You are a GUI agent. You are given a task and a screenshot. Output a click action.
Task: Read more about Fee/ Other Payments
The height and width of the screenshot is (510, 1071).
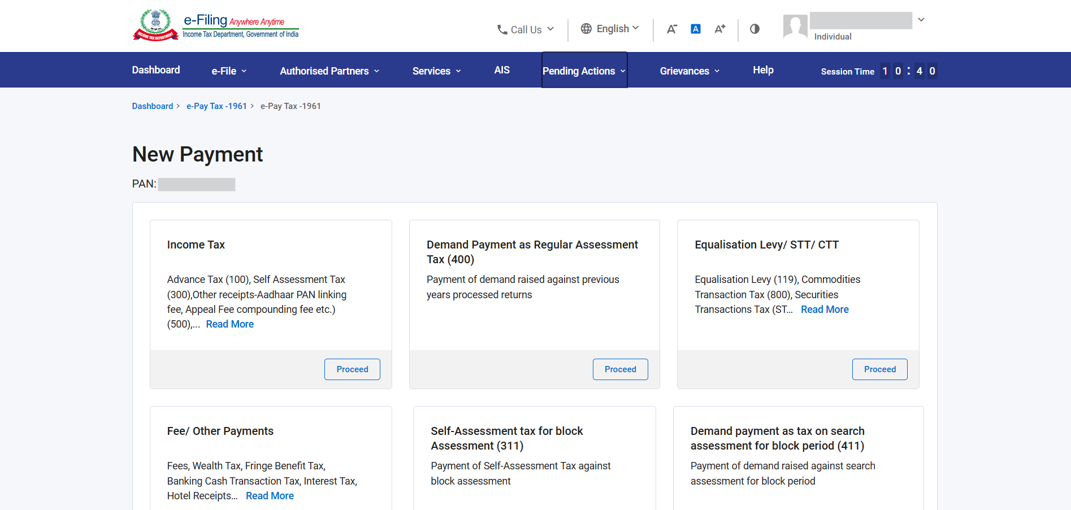270,496
